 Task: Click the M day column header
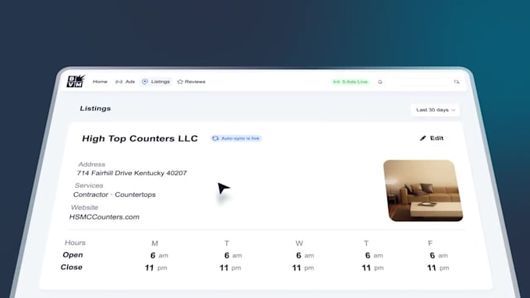click(154, 244)
